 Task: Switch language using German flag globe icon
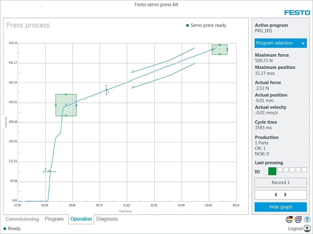pos(289,219)
